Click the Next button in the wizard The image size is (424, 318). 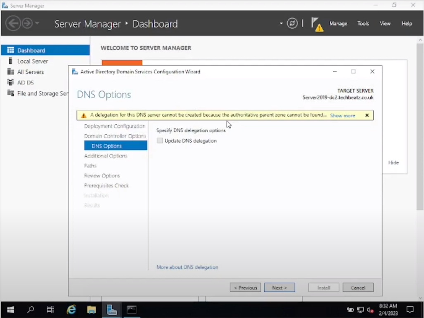click(x=280, y=287)
